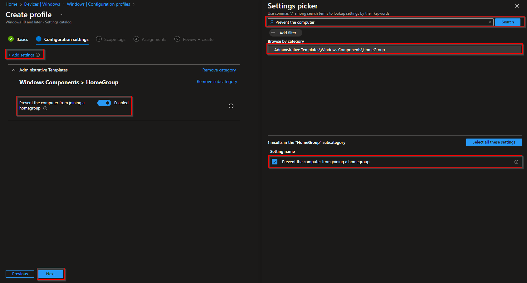Viewport: 527px width, 283px height.
Task: Click the Remove category link
Action: point(219,70)
